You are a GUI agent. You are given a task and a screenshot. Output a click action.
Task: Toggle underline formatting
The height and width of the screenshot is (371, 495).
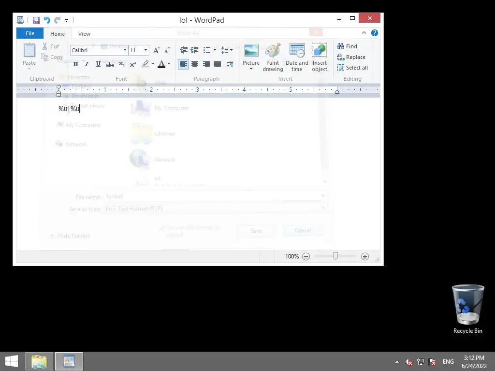pyautogui.click(x=98, y=64)
